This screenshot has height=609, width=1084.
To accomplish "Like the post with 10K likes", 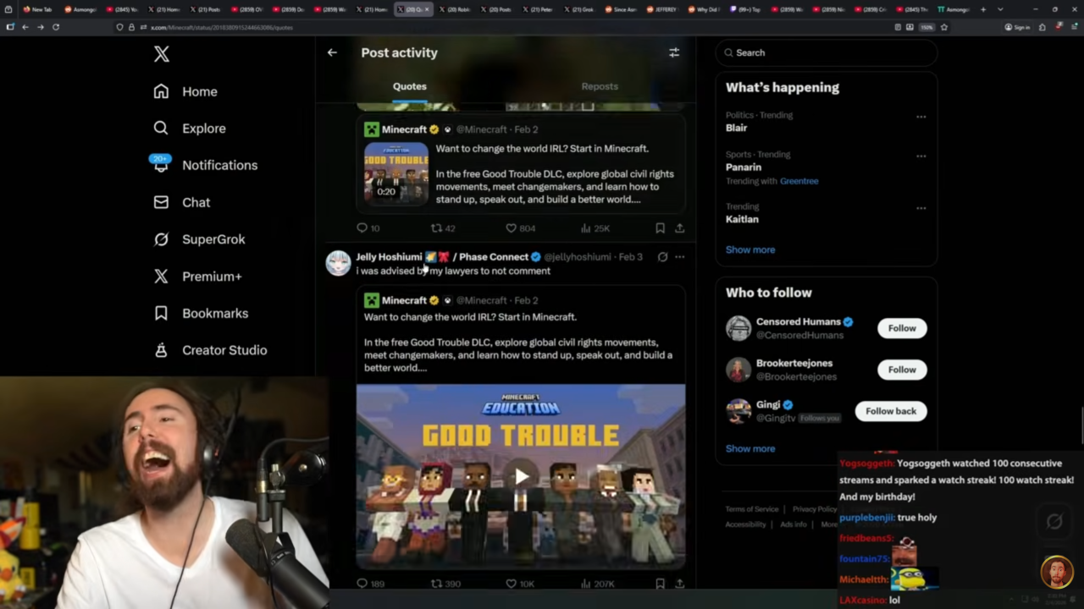I will [520, 584].
